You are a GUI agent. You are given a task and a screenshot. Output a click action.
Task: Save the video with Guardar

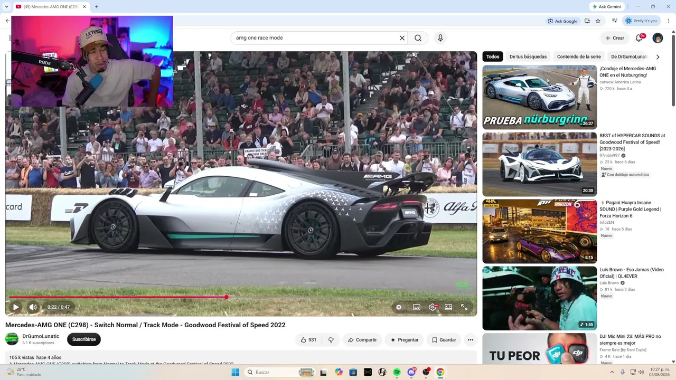[444, 340]
